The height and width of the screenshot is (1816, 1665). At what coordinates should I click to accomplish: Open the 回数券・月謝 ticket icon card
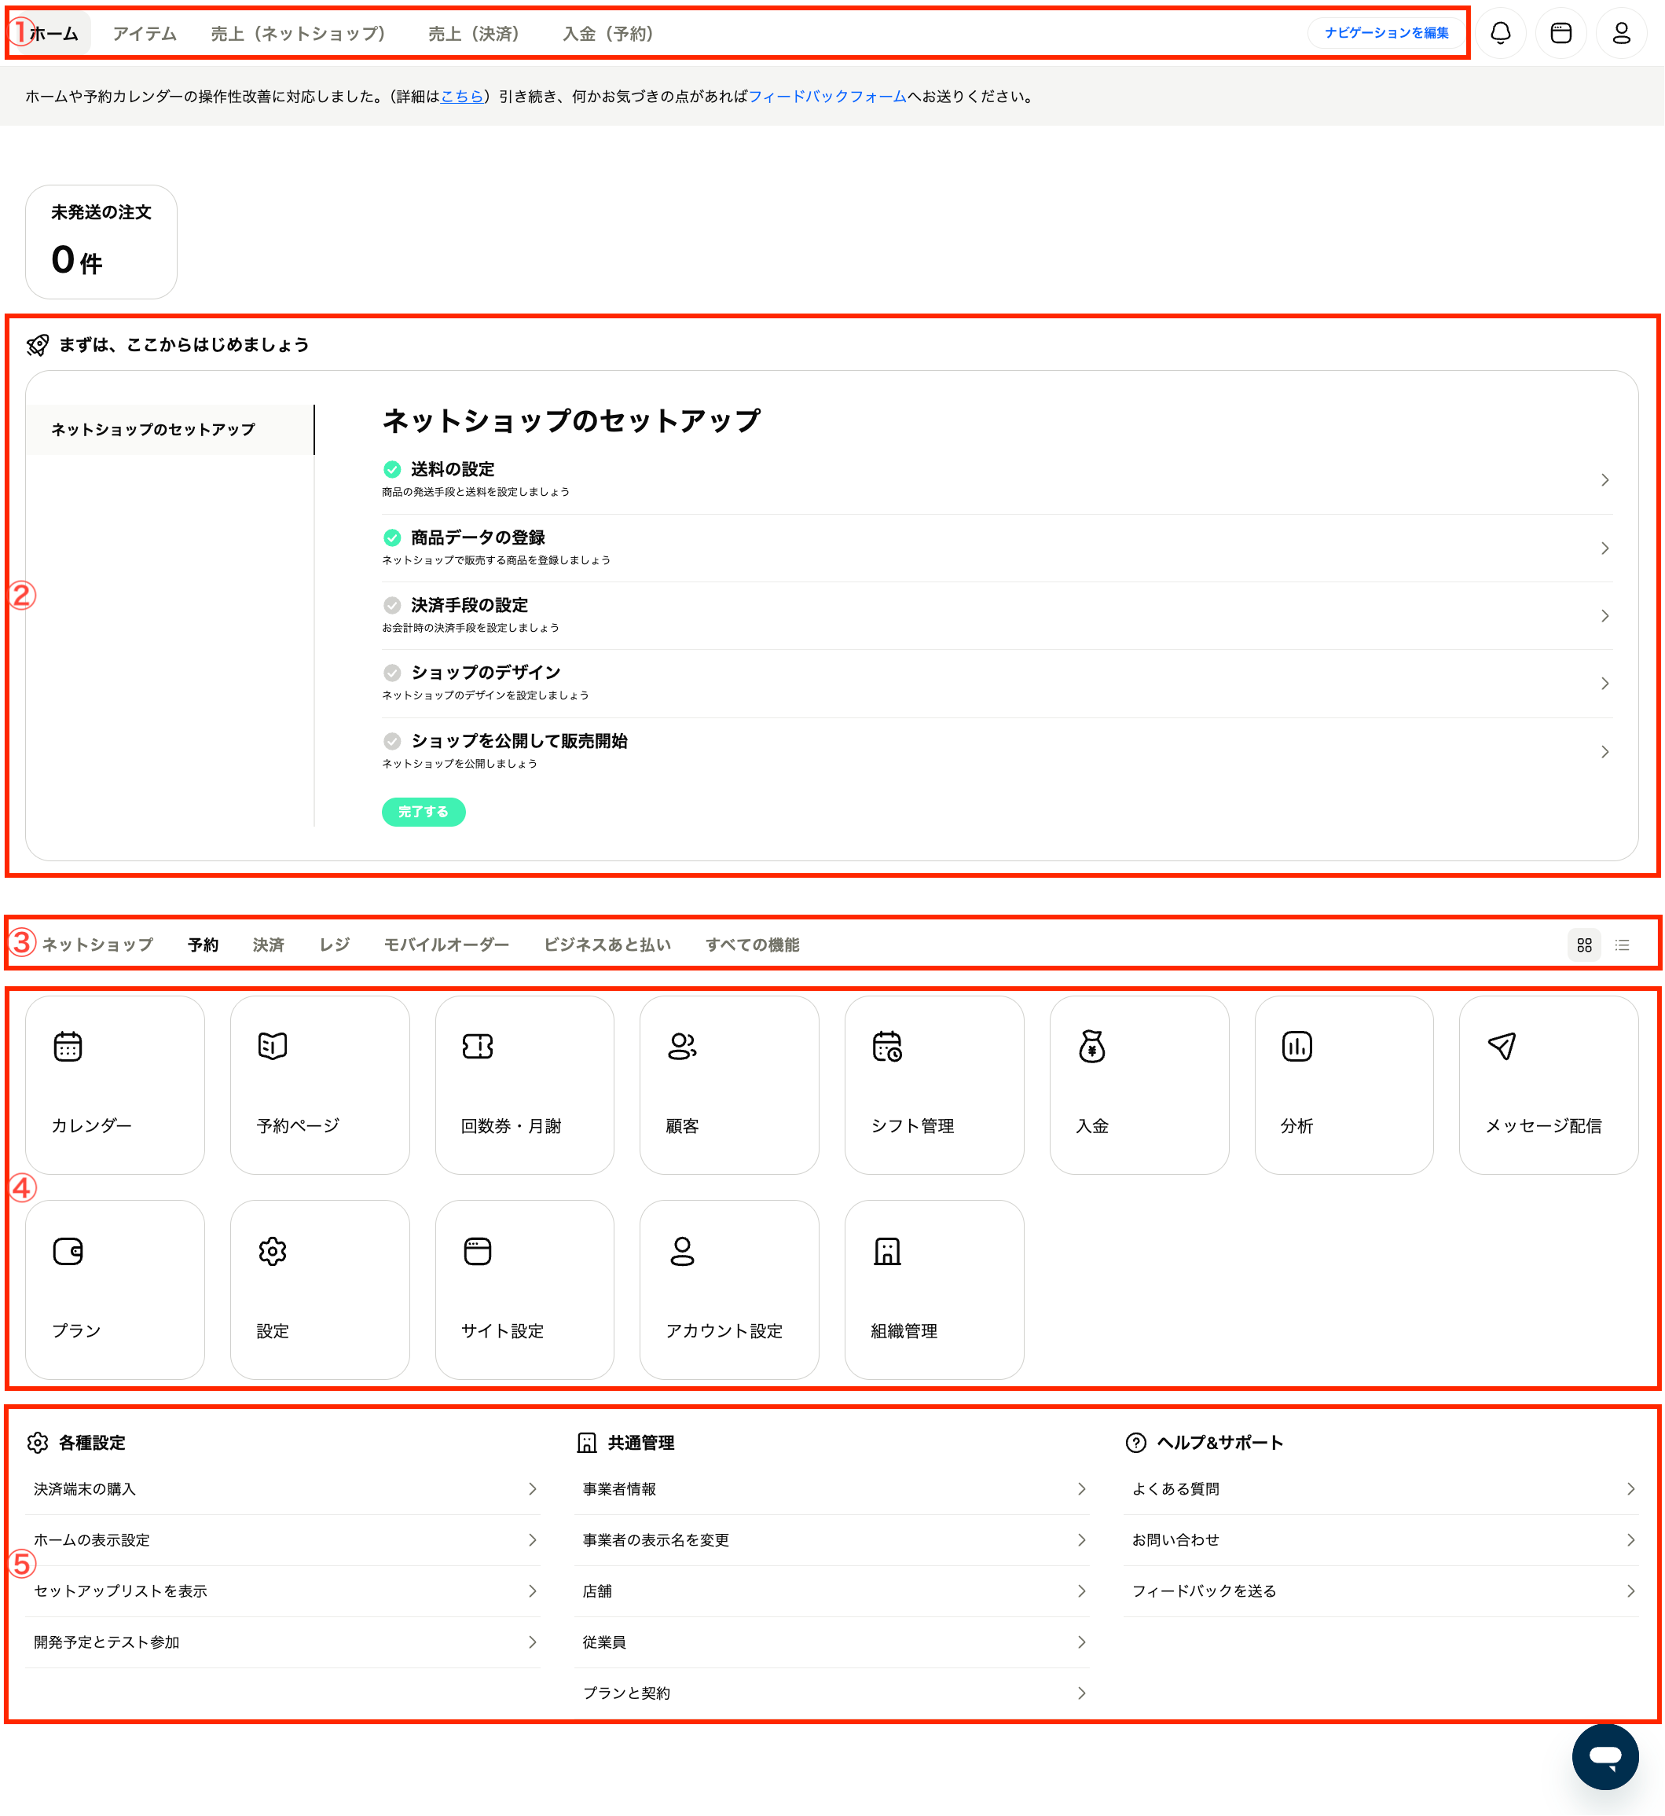478,1047
